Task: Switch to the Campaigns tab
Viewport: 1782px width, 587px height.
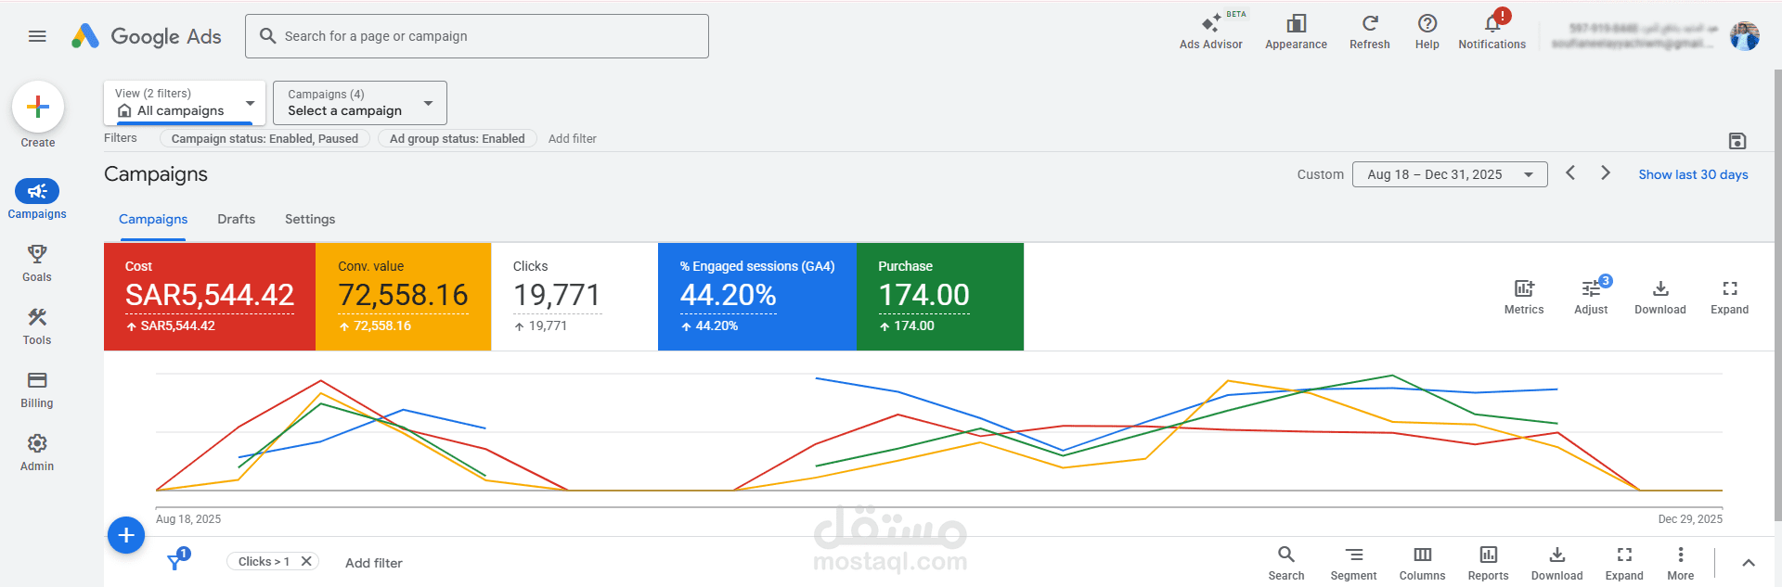Action: point(153,220)
